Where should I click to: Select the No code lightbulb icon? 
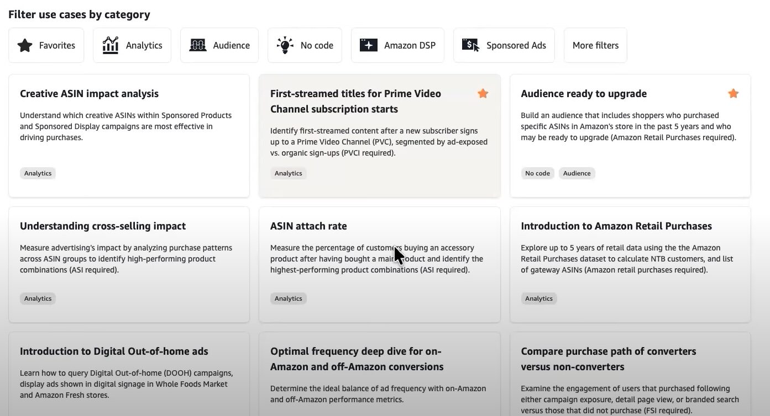point(285,45)
